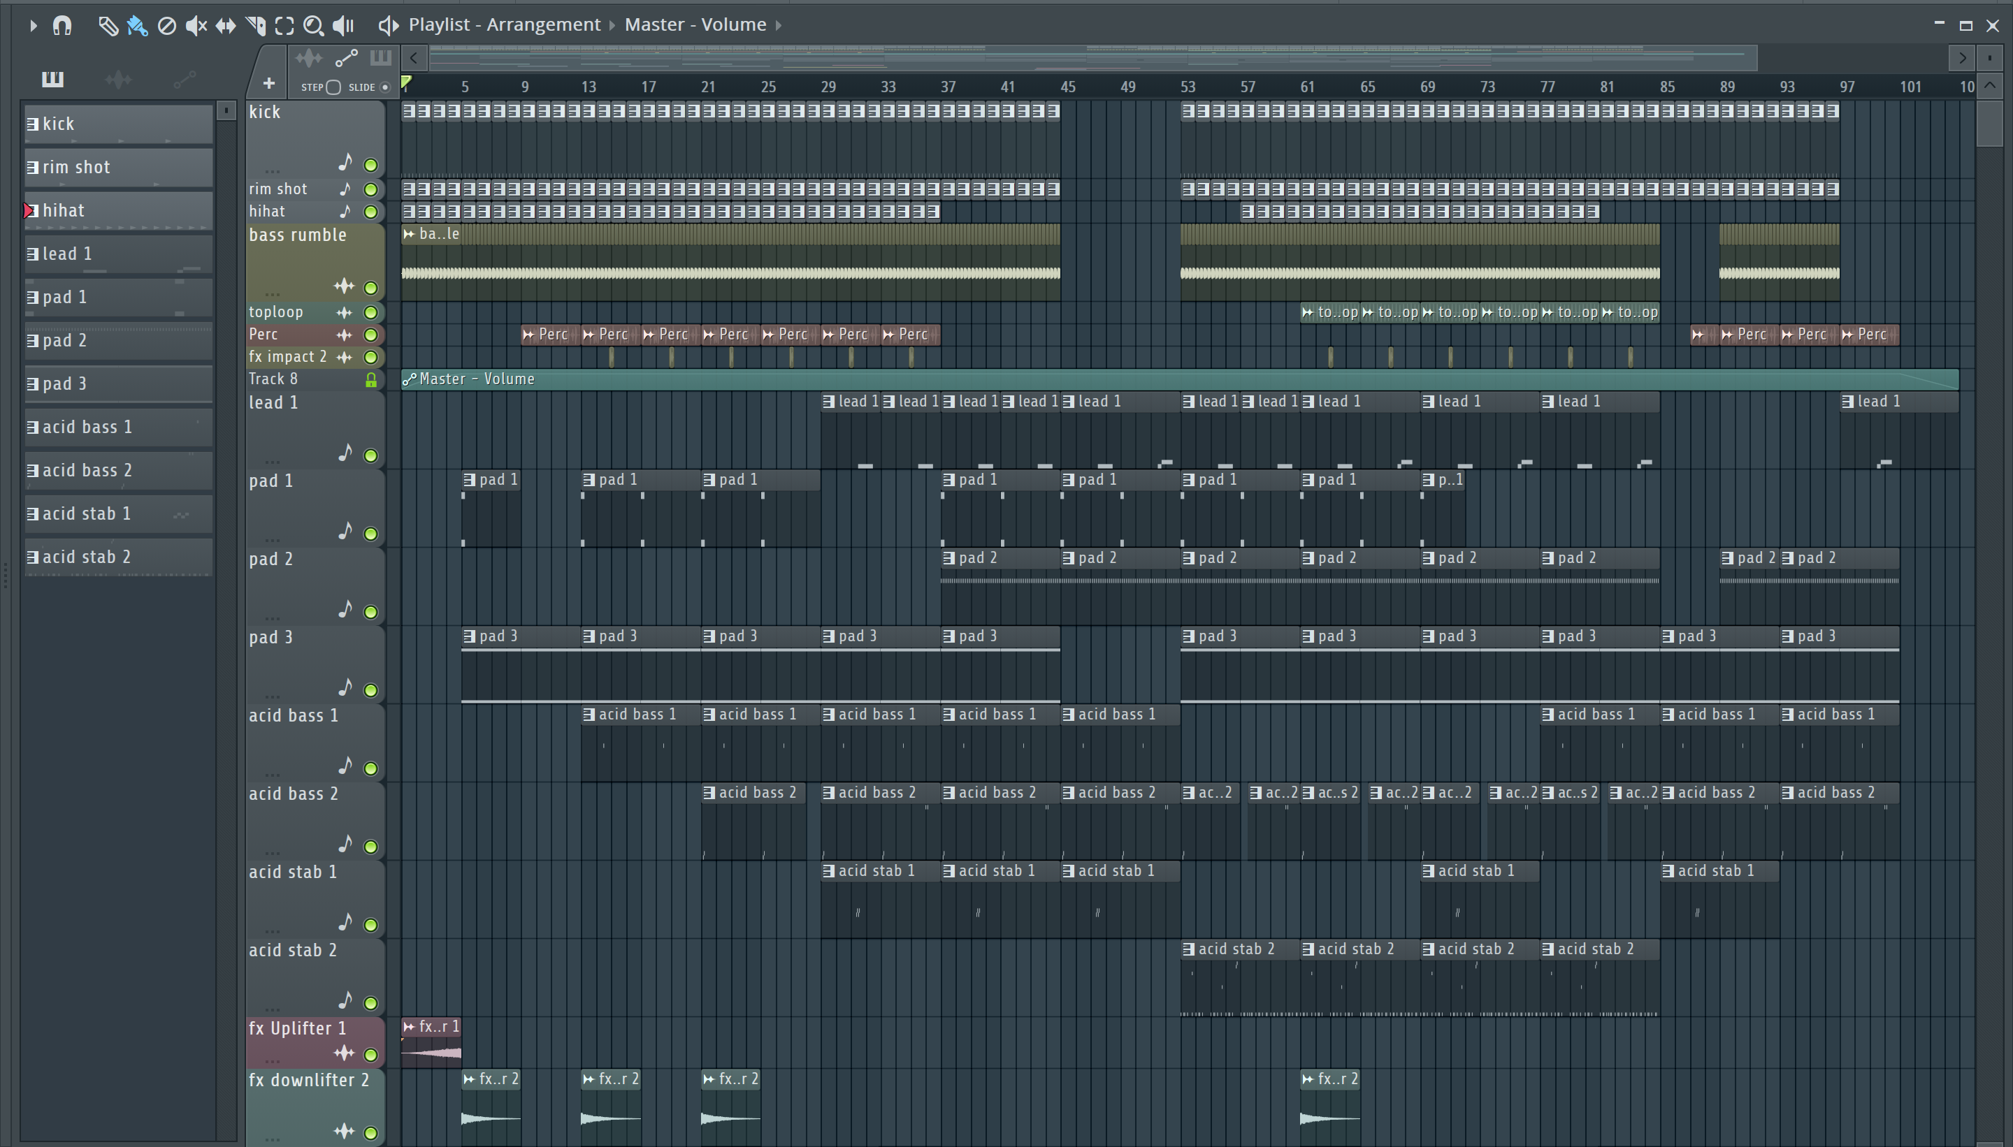Viewport: 2013px width, 1147px height.
Task: Click the playlist vertical scrollbar thumb
Action: [1990, 123]
